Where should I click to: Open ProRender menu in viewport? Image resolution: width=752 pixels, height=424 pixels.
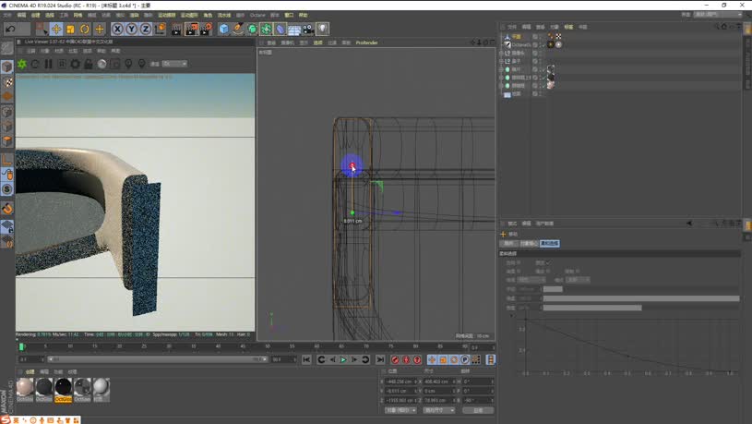(367, 42)
